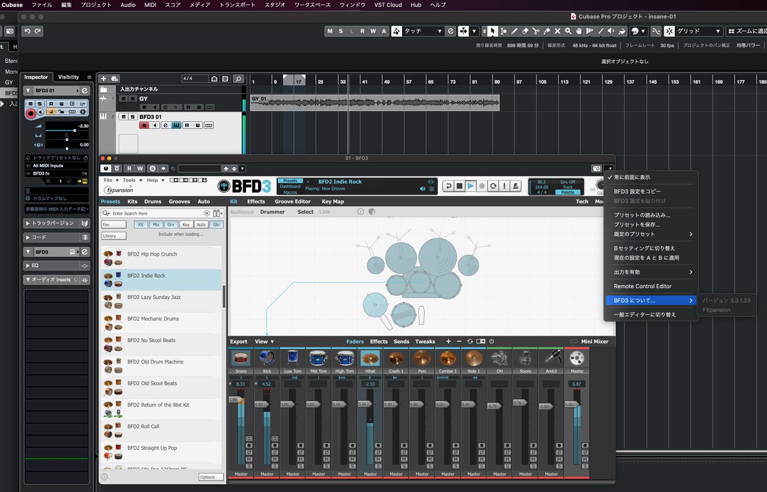Toggle record enable on BFD3 01 track
This screenshot has height=492, width=767.
[144, 125]
